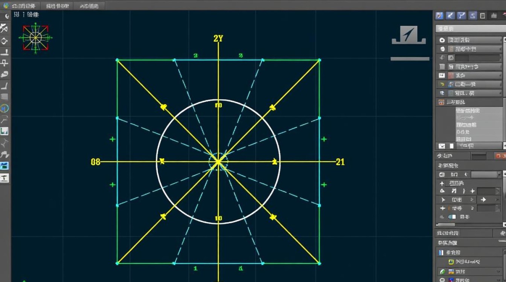
Task: Click the horizontal scrollbar thumb in the right panel
Action: pos(446,225)
